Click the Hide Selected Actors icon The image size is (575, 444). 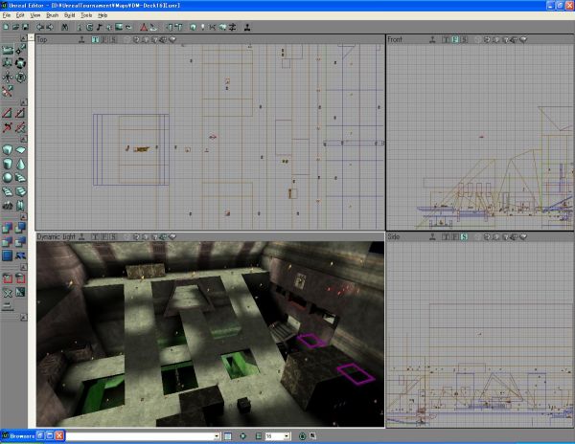coord(20,278)
